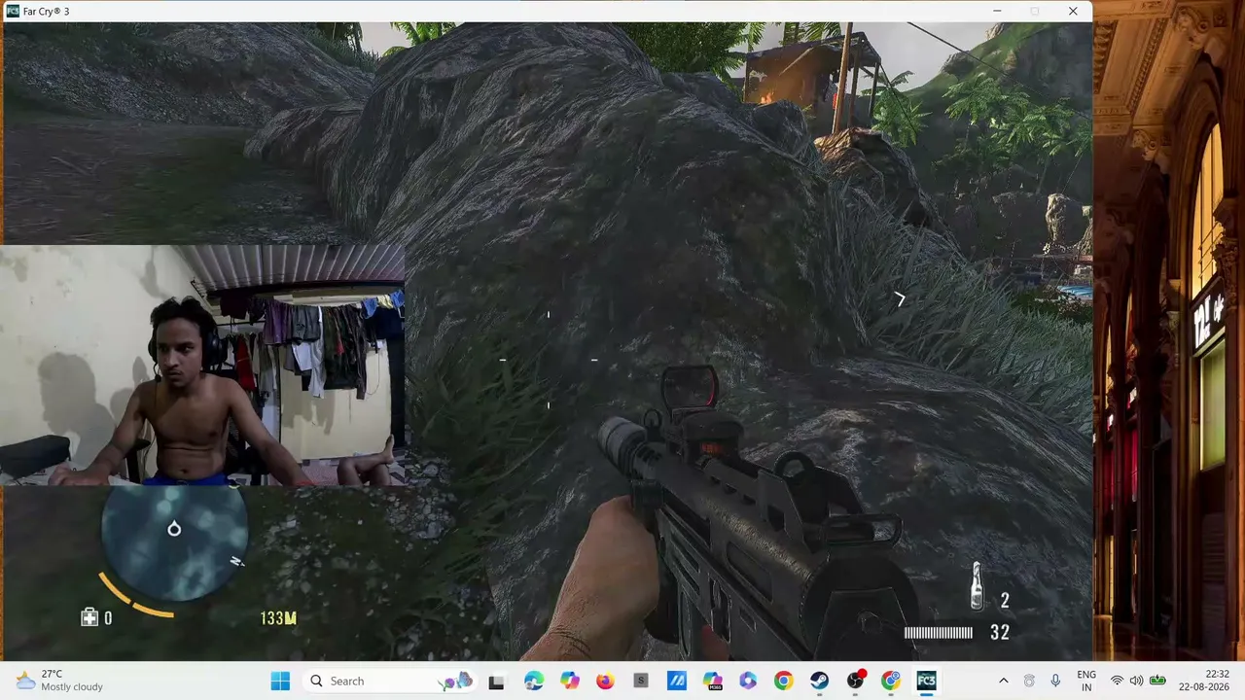Open the ENG IN language switcher

click(1086, 681)
